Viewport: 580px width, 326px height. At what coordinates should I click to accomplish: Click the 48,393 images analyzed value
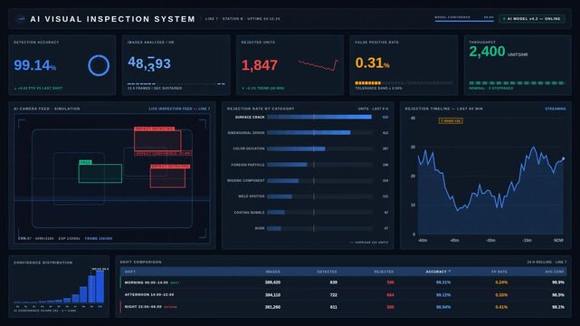[149, 63]
